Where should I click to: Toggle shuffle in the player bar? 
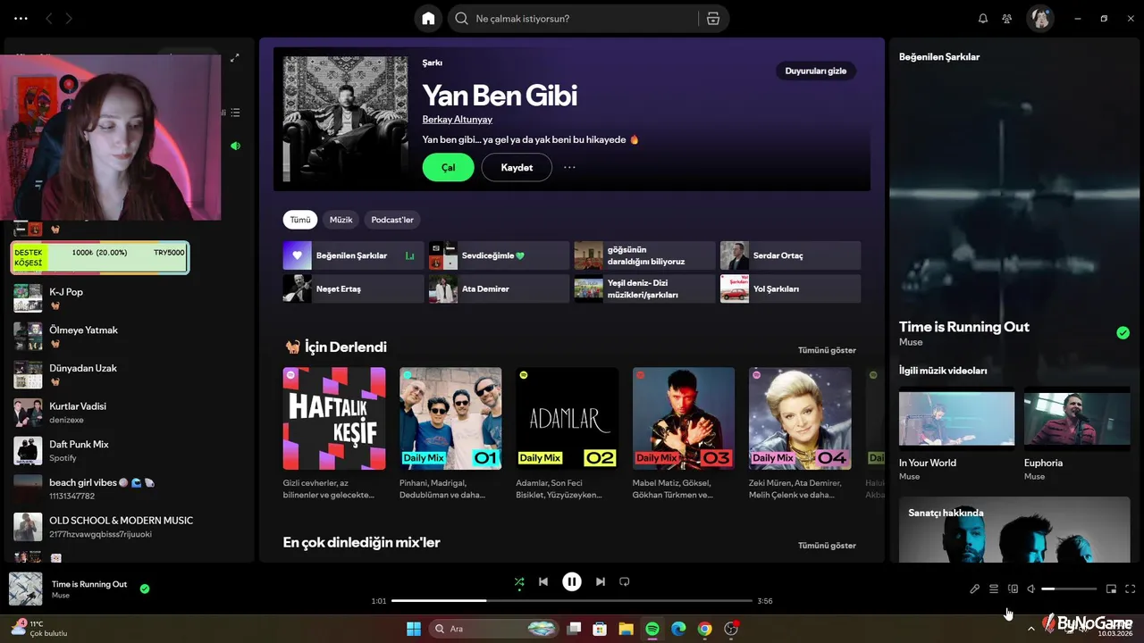click(x=519, y=582)
